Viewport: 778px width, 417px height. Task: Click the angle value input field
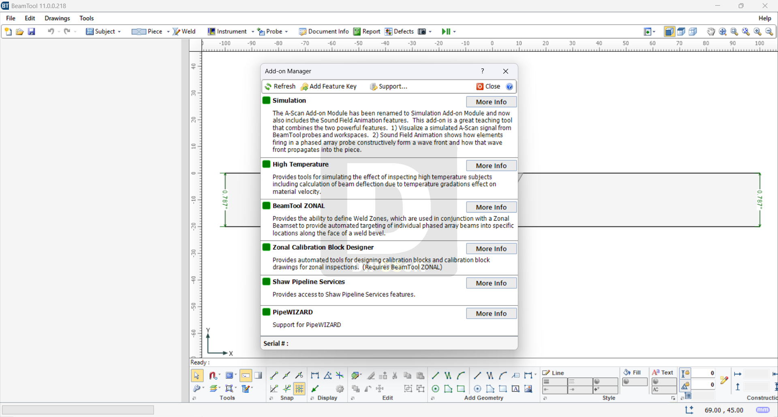[703, 385]
